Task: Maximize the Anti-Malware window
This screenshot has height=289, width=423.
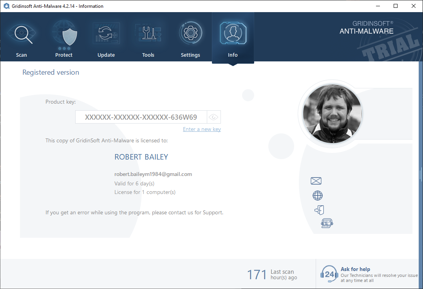Action: 396,6
